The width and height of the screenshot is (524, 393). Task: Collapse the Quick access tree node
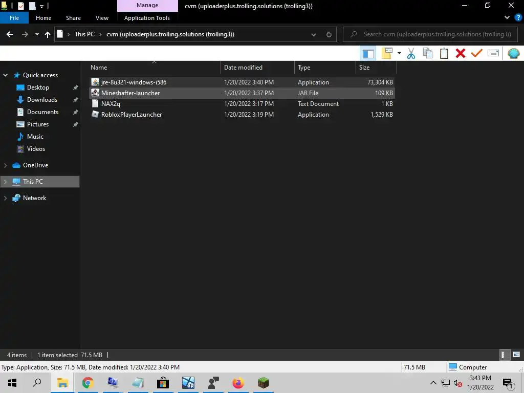(x=5, y=75)
